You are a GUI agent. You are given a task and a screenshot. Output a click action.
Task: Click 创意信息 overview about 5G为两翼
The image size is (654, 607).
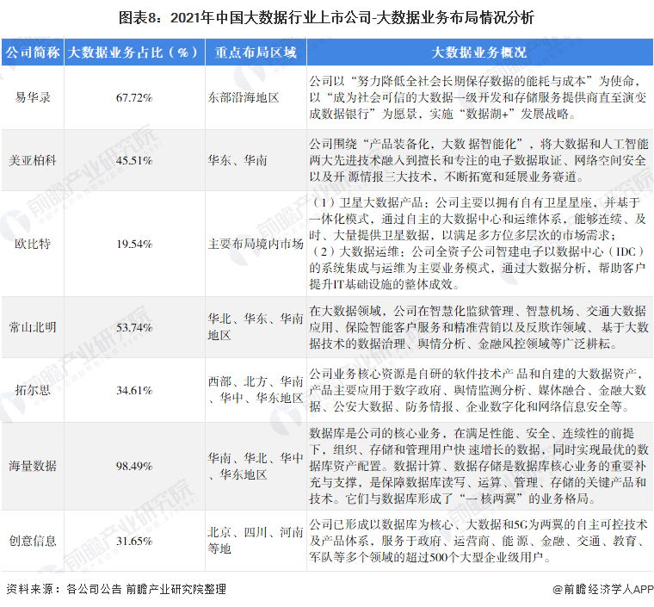click(478, 541)
